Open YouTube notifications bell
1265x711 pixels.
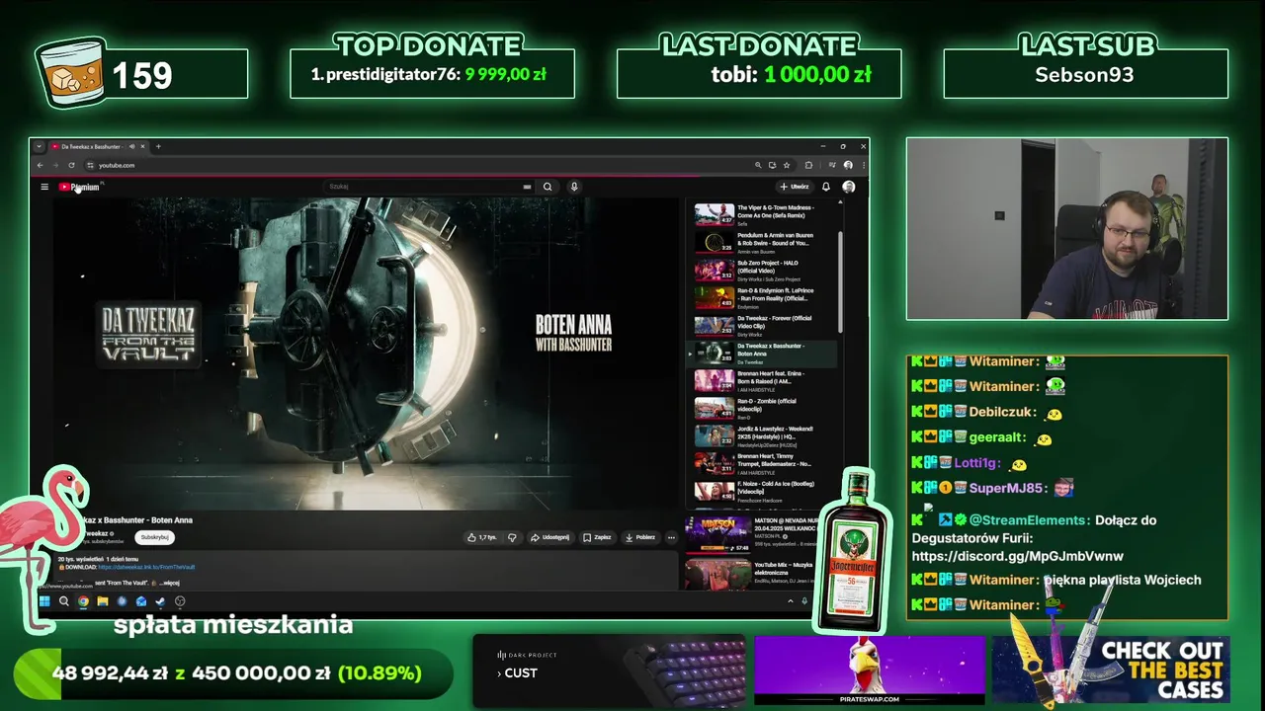tap(826, 187)
